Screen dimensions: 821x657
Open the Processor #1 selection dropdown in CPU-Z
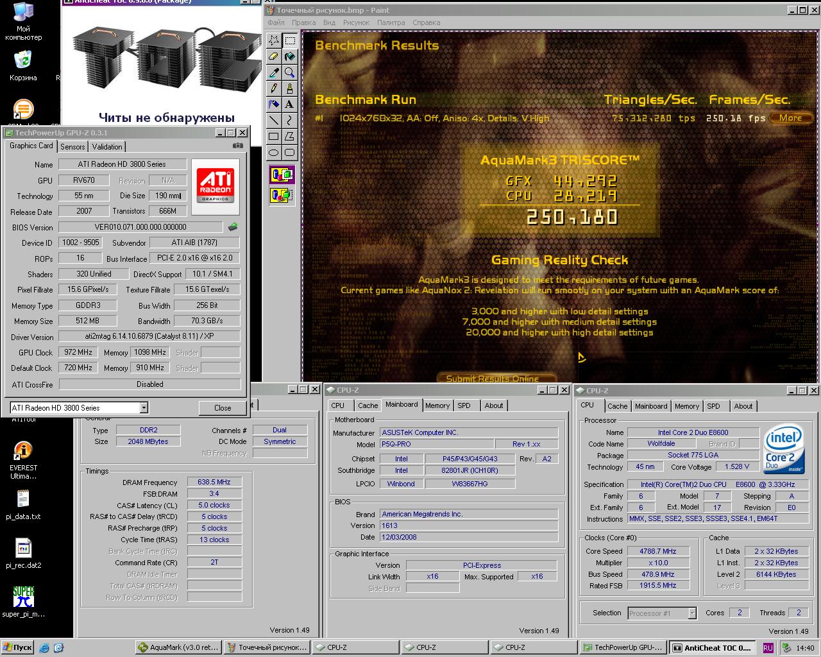click(x=692, y=613)
